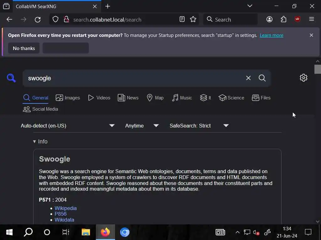
Task: Clear the swoogle search query
Action: coord(248,78)
